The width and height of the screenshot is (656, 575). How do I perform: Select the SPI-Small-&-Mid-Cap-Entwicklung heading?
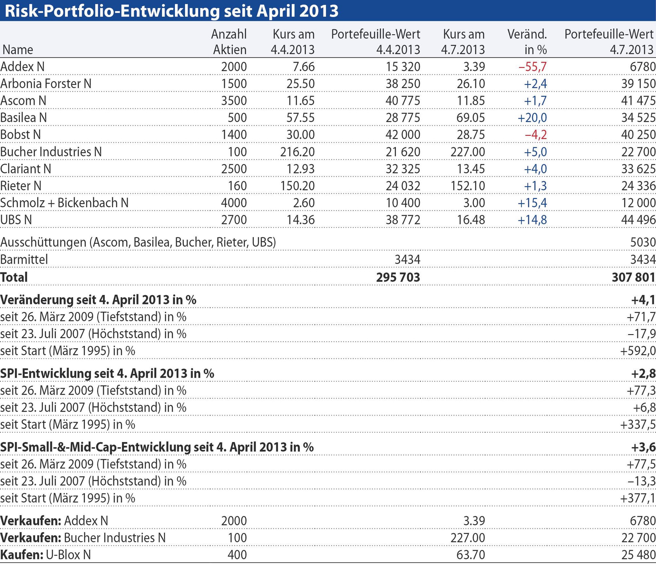click(157, 447)
